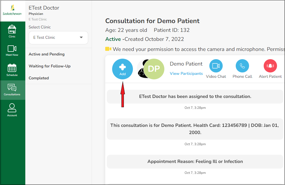285x185 pixels.
Task: Open Meet Now video section
Action: point(12,50)
